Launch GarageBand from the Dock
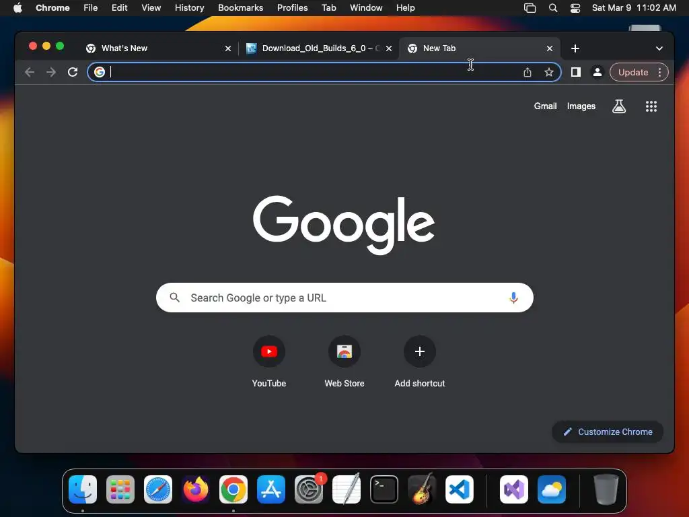Screen dimensions: 689x517 (x=422, y=489)
